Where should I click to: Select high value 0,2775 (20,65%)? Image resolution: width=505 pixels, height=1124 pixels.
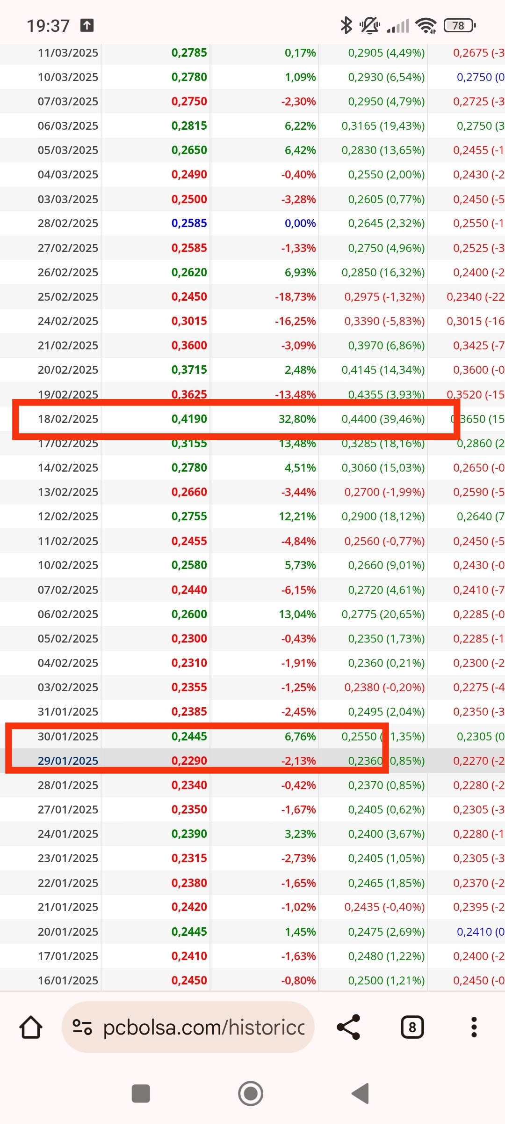pos(383,614)
